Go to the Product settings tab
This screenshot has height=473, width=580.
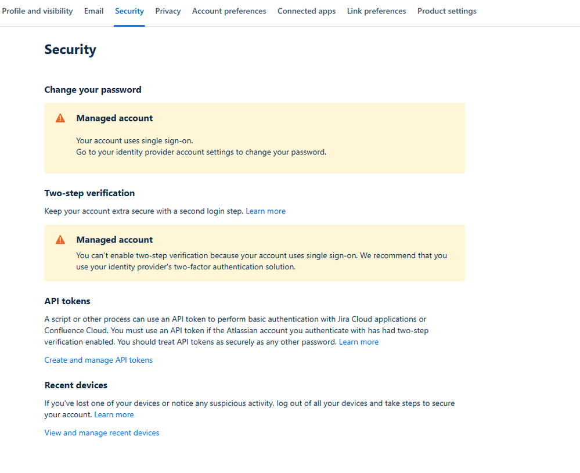pyautogui.click(x=447, y=11)
